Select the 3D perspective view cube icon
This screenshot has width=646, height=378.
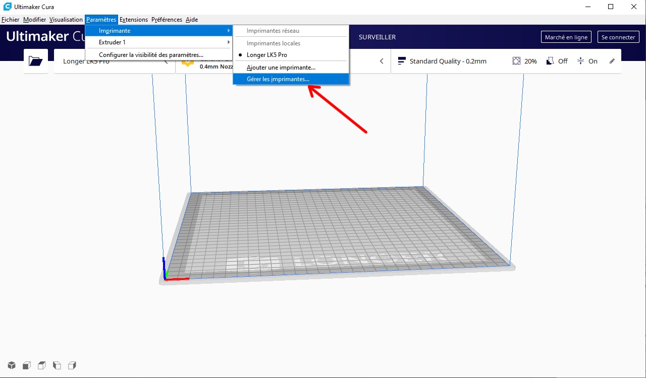(12, 365)
